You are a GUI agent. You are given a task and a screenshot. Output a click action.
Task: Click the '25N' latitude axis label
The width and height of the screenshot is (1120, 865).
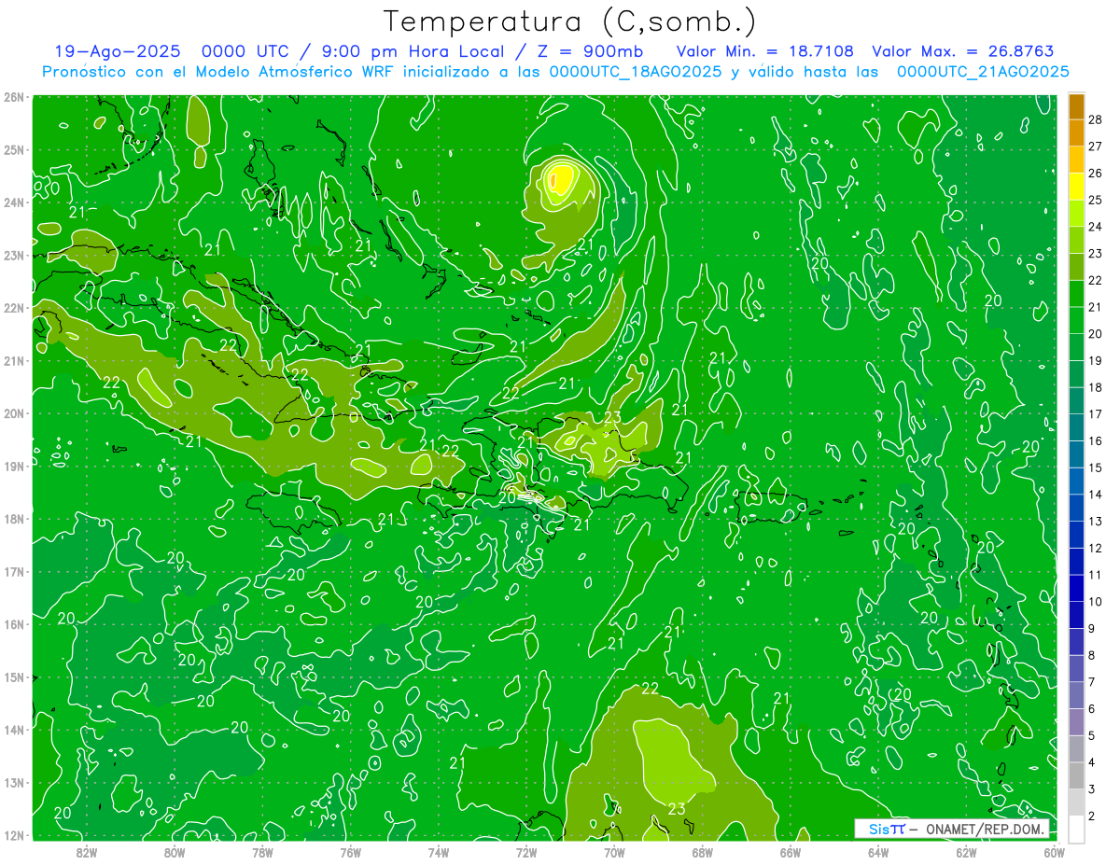[x=14, y=149]
